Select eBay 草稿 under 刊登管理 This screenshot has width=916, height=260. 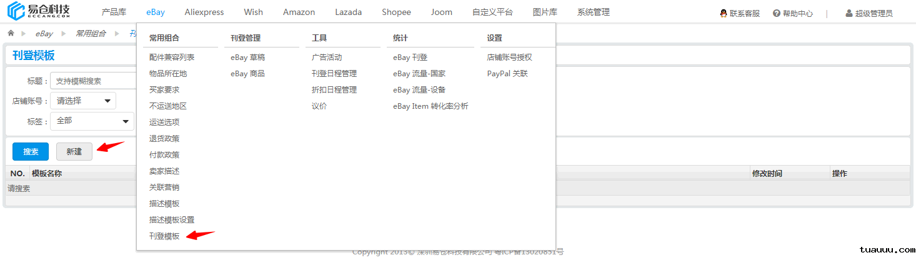247,57
